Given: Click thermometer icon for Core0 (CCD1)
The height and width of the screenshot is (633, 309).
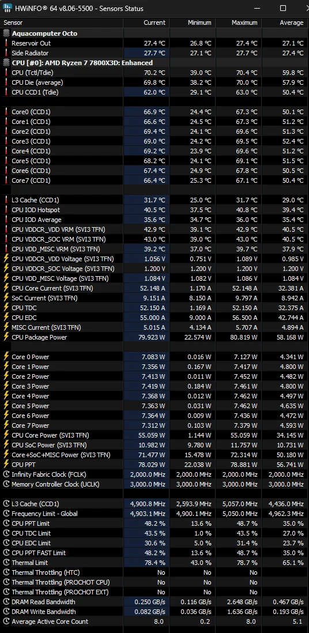Looking at the screenshot, I should pyautogui.click(x=6, y=112).
